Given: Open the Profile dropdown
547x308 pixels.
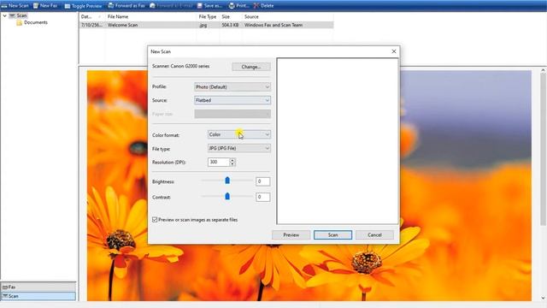Looking at the screenshot, I should pyautogui.click(x=232, y=87).
